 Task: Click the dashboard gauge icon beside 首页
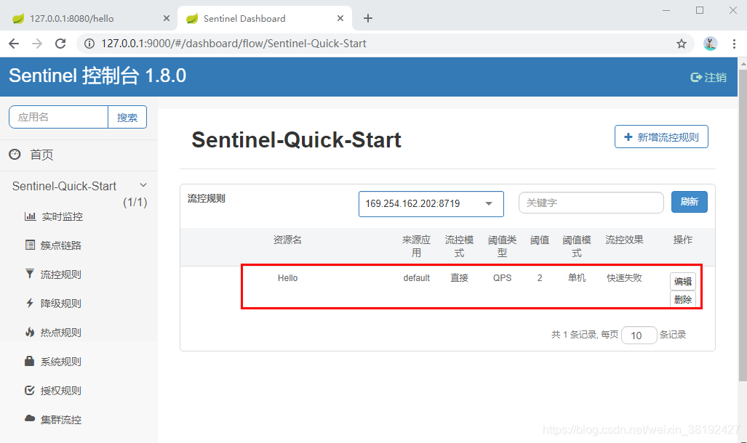[x=15, y=154]
